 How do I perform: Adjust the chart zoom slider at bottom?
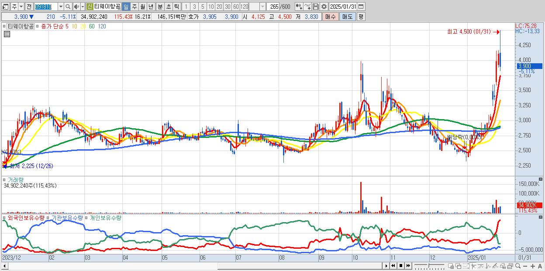429,266
